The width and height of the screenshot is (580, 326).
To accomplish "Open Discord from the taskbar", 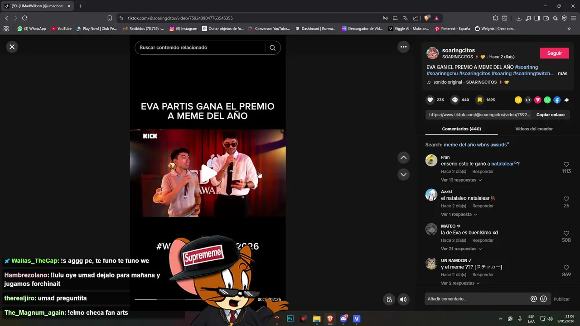I will point(343,319).
